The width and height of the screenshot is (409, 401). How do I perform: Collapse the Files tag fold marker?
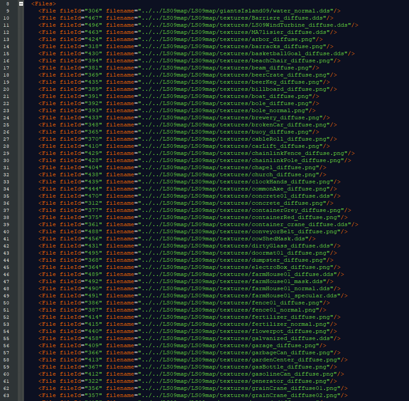click(21, 4)
